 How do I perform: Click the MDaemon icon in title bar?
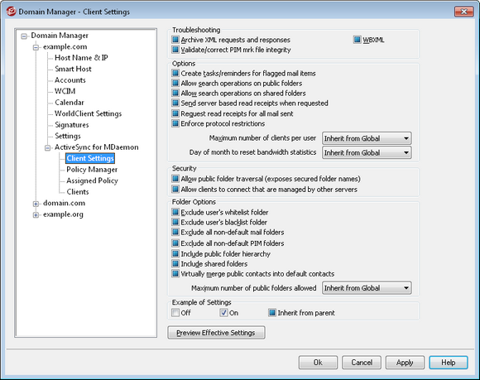[x=12, y=12]
